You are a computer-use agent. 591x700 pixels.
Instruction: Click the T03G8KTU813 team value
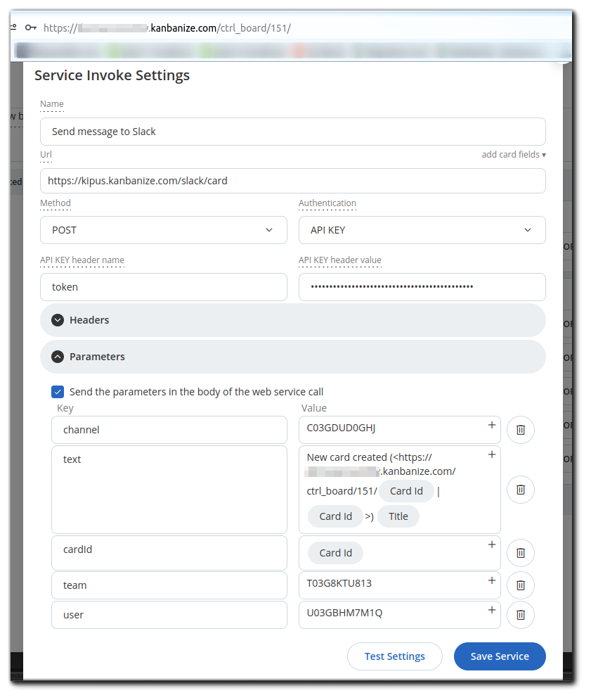[339, 583]
